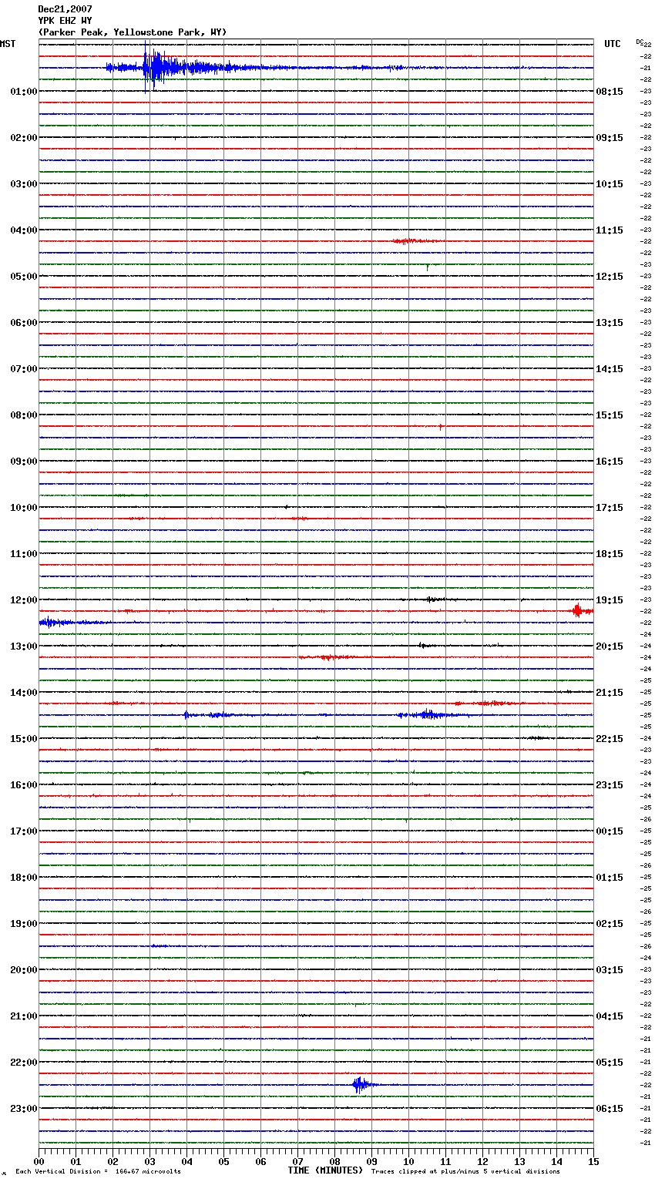Click the 11:15 UTC time label
Image resolution: width=655 pixels, height=1182 pixels.
click(x=610, y=230)
